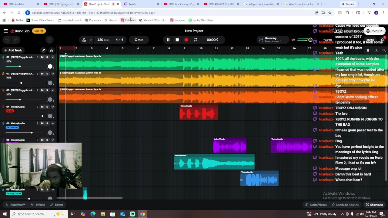
Task: Add Fx to track 01
Action: tap(9, 61)
